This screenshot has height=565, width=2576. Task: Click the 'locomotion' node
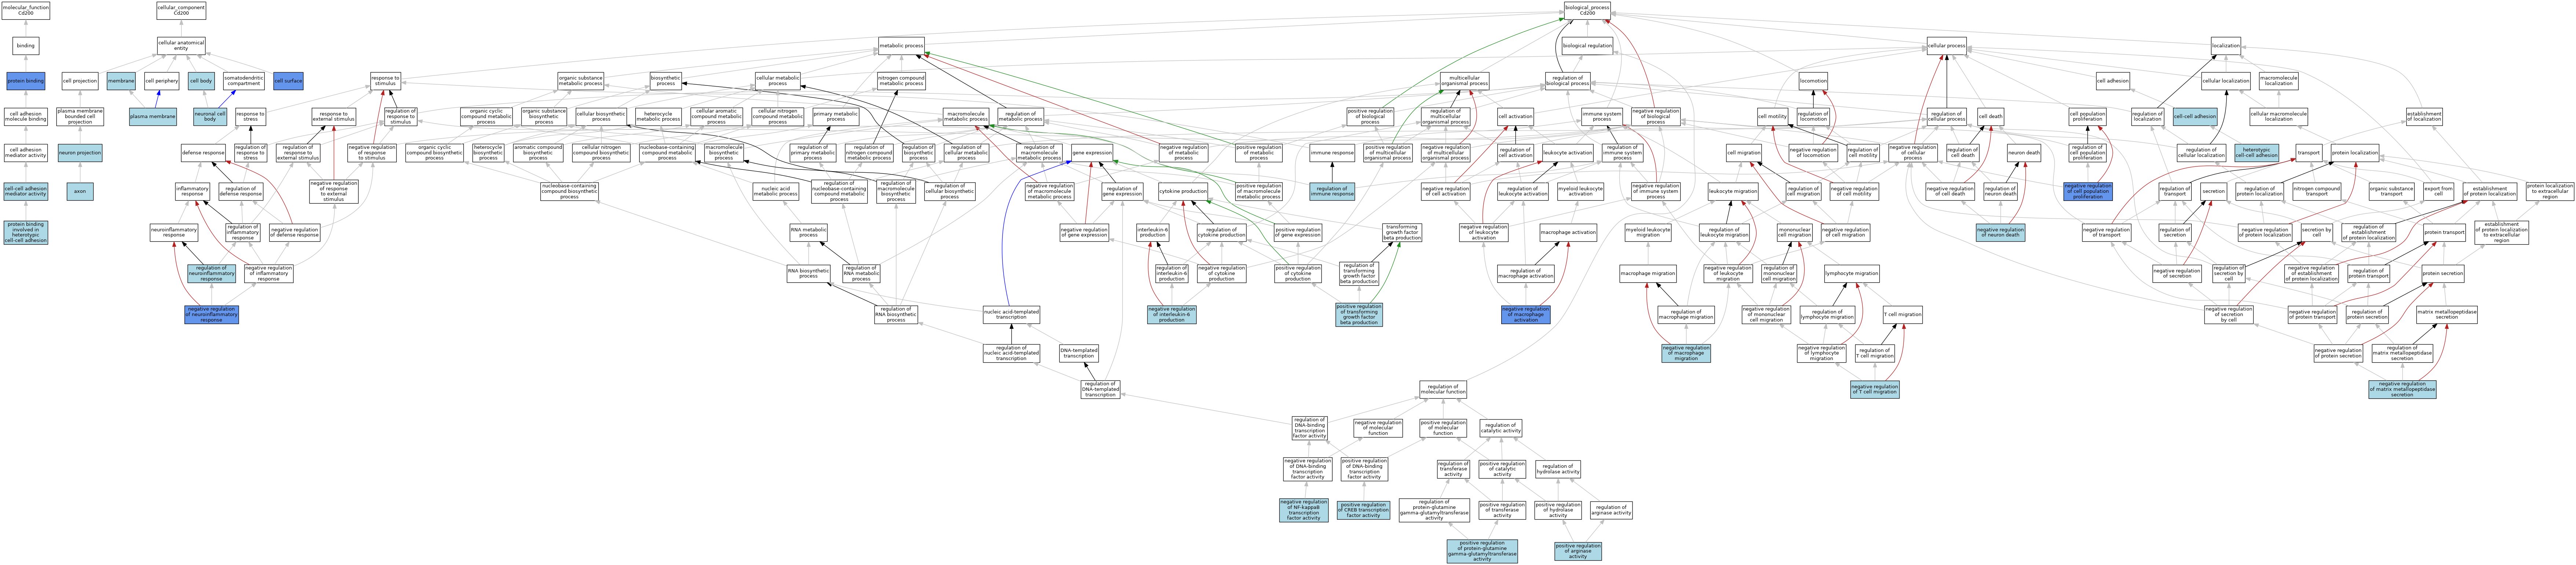coord(1813,81)
